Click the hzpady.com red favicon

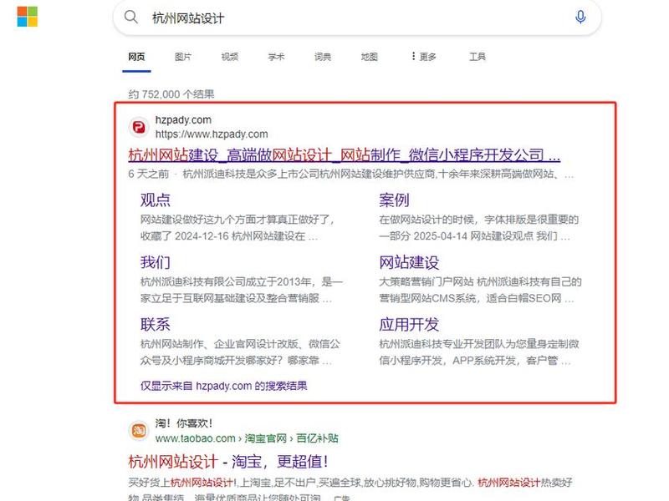(139, 127)
